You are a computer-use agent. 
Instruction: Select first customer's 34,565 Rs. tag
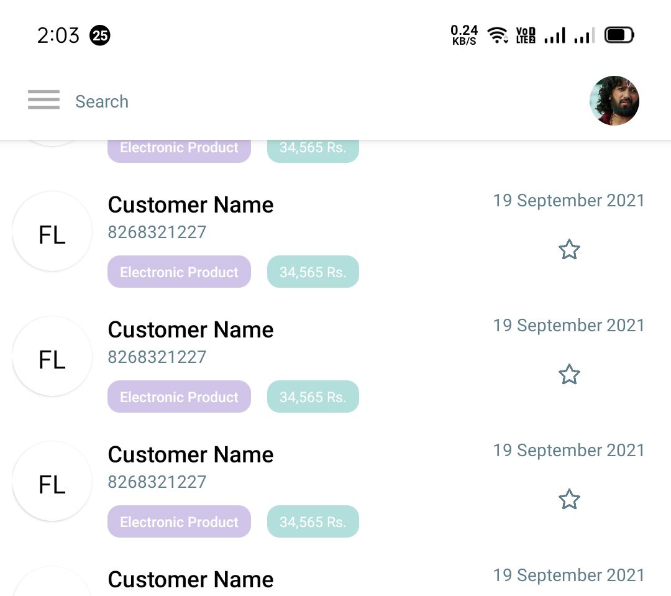[x=313, y=272]
